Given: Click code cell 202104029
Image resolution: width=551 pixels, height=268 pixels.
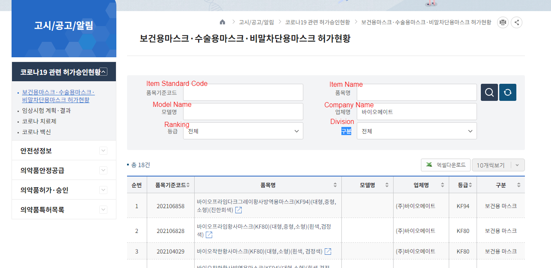Looking at the screenshot, I should (170, 251).
